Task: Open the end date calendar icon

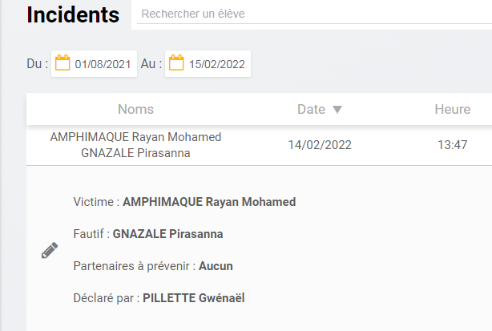Action: [176, 64]
